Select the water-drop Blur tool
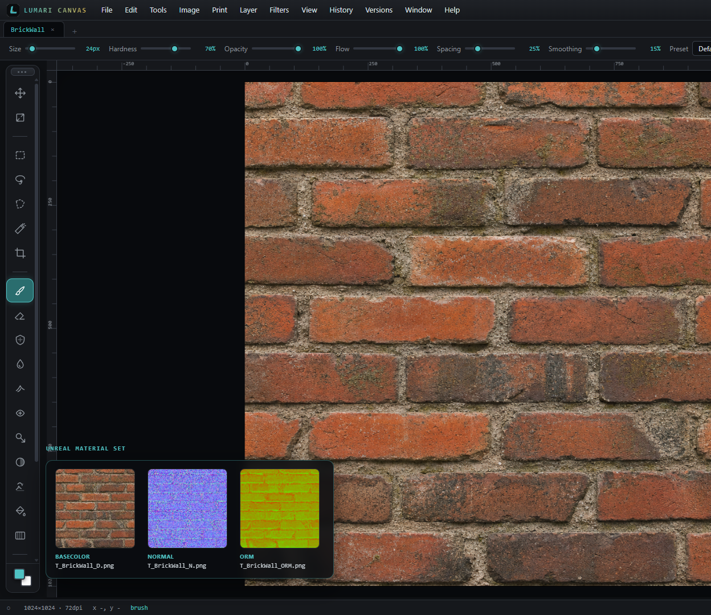The width and height of the screenshot is (711, 615). (x=20, y=364)
